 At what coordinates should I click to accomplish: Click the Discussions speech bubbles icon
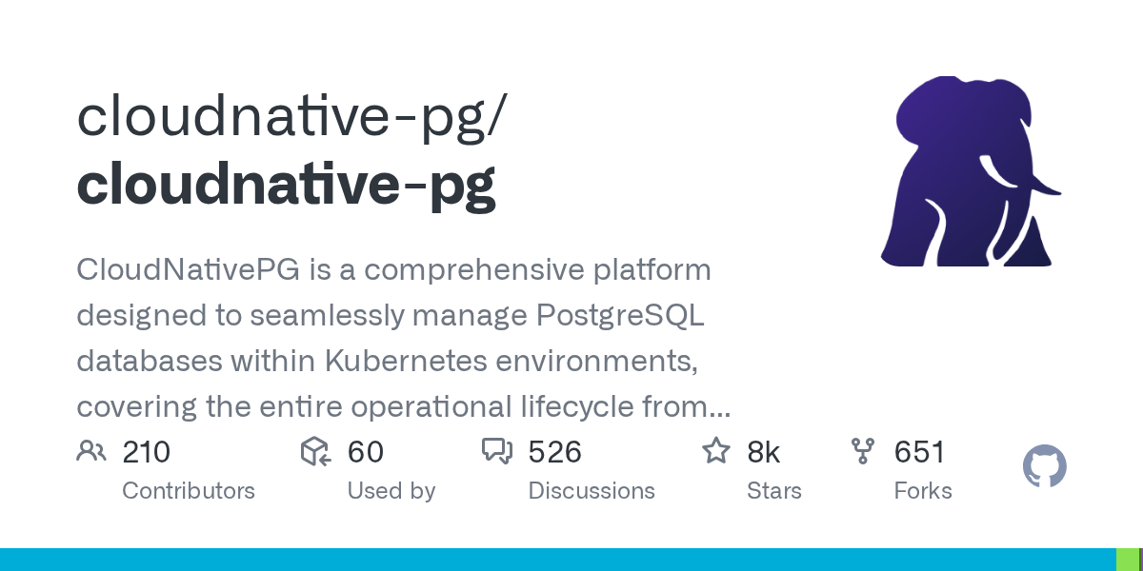(x=497, y=451)
